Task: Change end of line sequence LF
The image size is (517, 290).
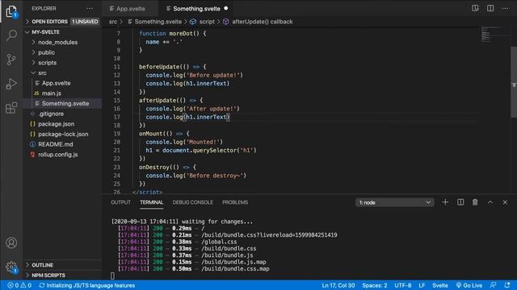Action: coord(422,285)
